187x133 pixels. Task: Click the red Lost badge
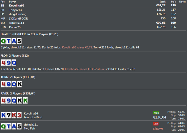click(156, 124)
